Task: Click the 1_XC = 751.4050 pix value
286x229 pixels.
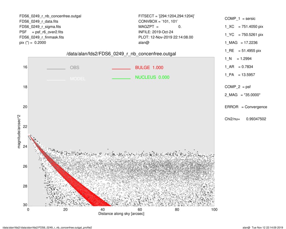Action: click(x=244, y=27)
